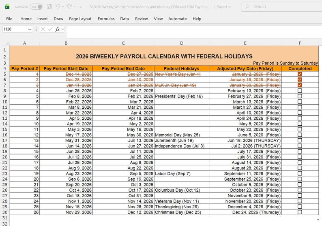The width and height of the screenshot is (322, 226).
Task: Select column F header
Action: 300,43
